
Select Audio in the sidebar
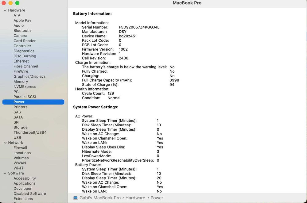[19, 25]
